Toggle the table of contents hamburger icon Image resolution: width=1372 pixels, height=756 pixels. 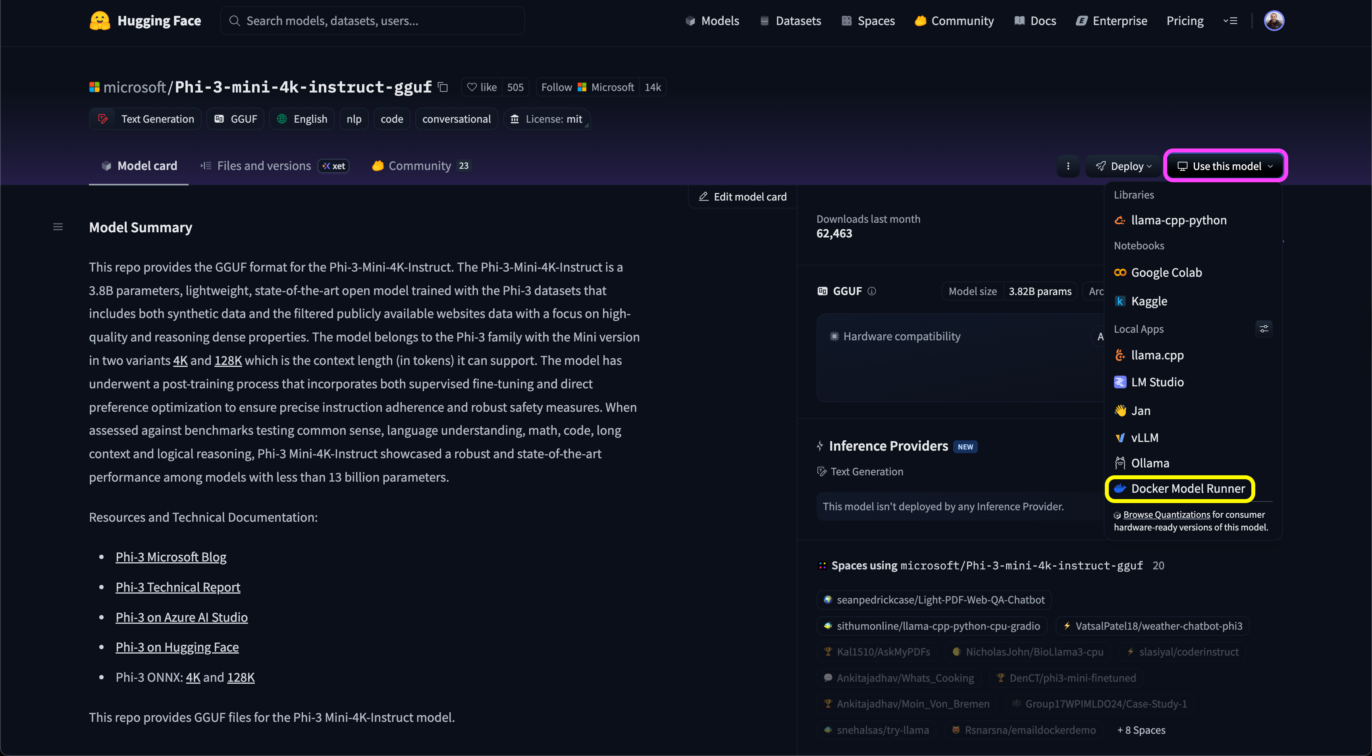[58, 228]
